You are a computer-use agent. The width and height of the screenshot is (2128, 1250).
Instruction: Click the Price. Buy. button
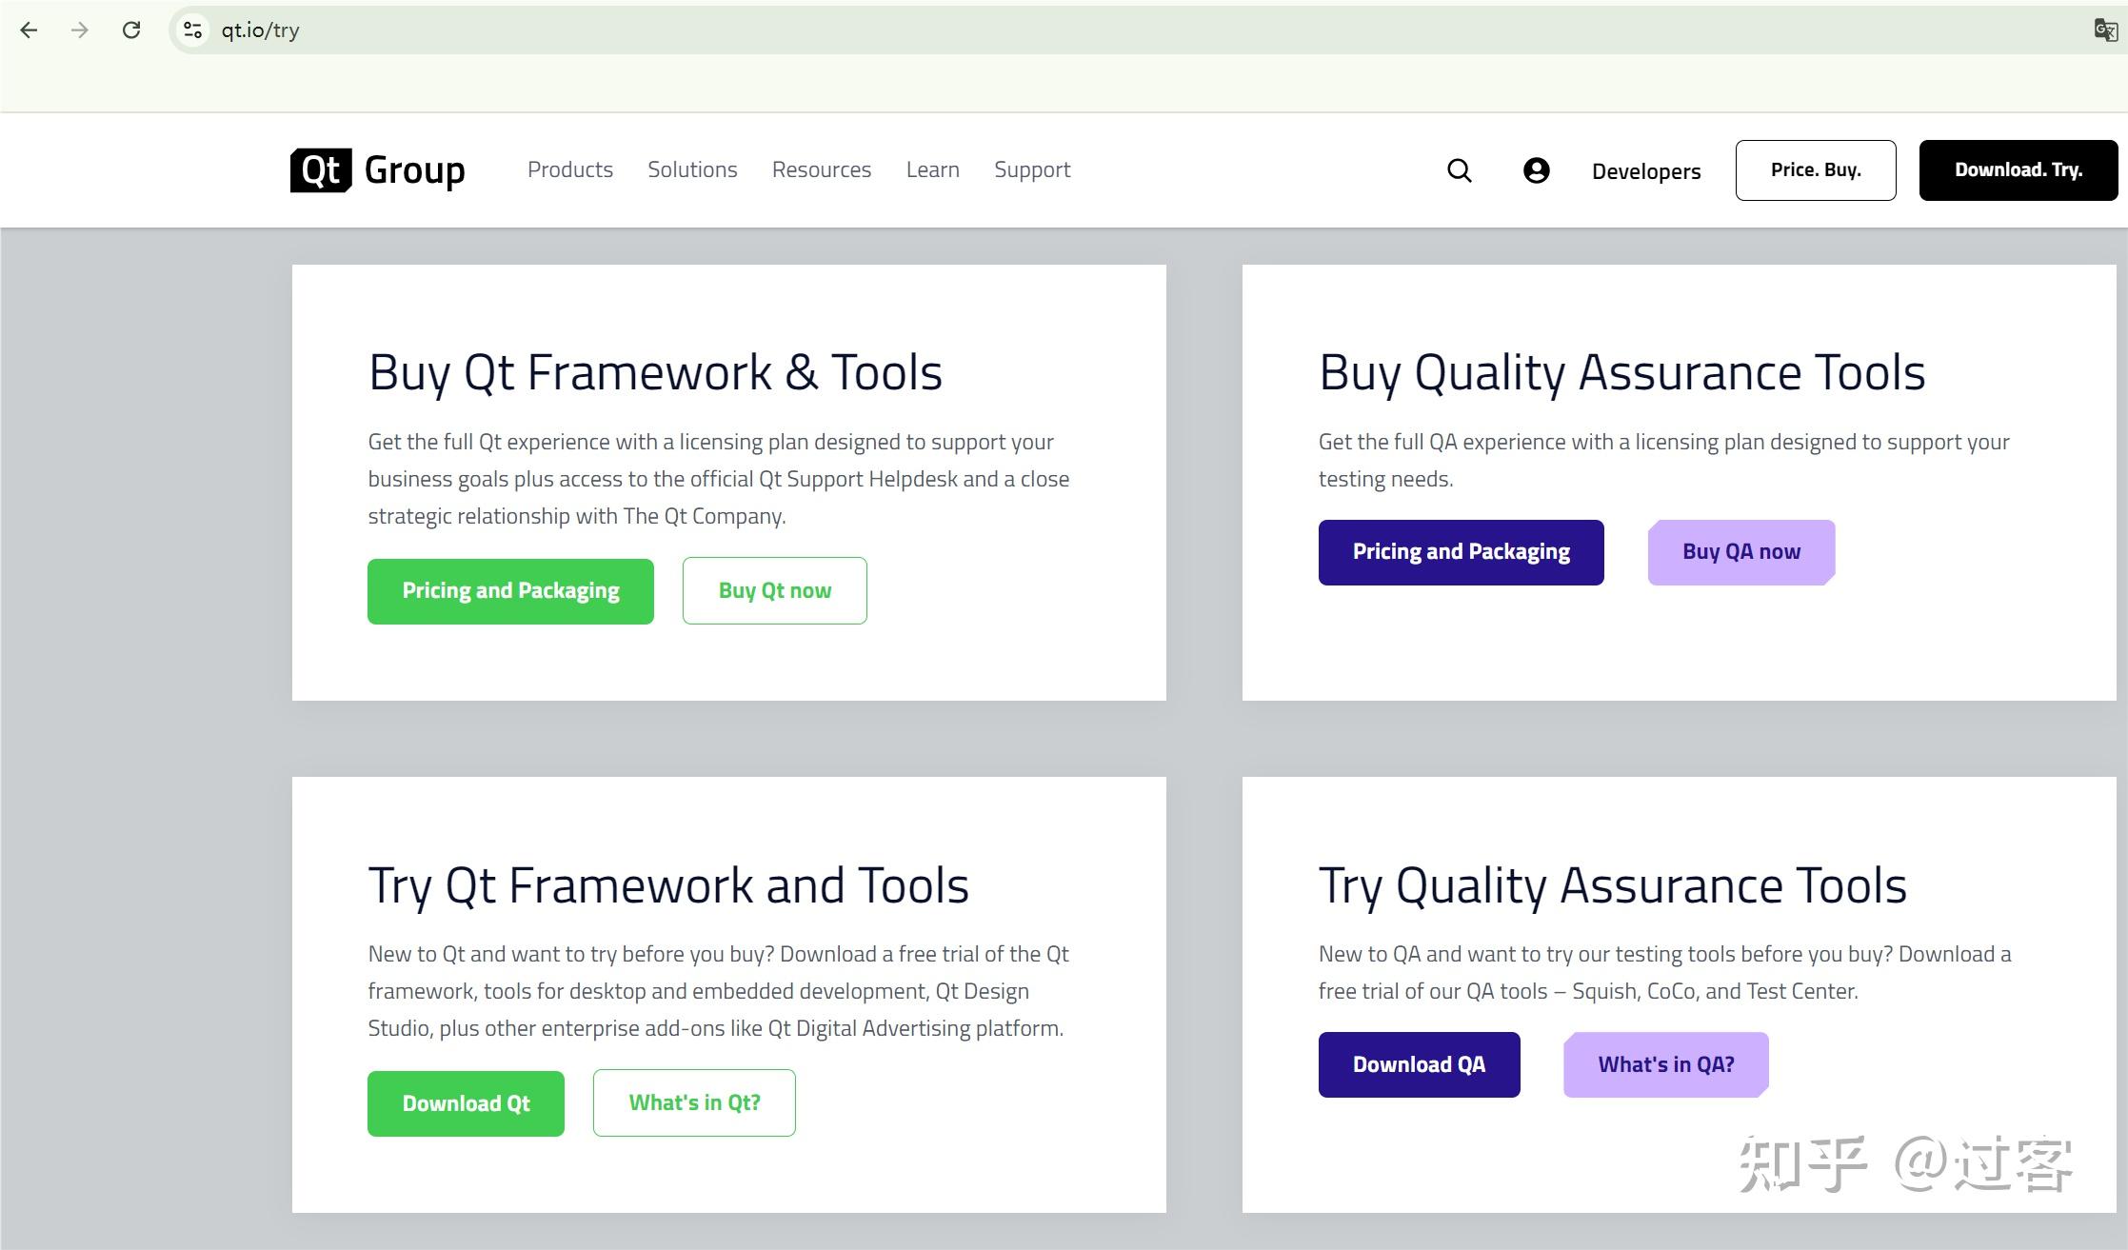point(1815,170)
